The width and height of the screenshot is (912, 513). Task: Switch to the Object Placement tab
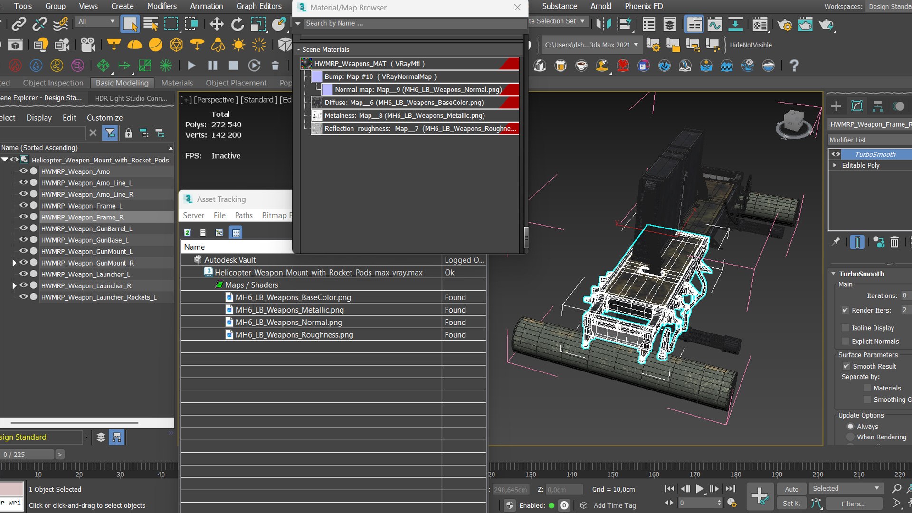tap(236, 83)
